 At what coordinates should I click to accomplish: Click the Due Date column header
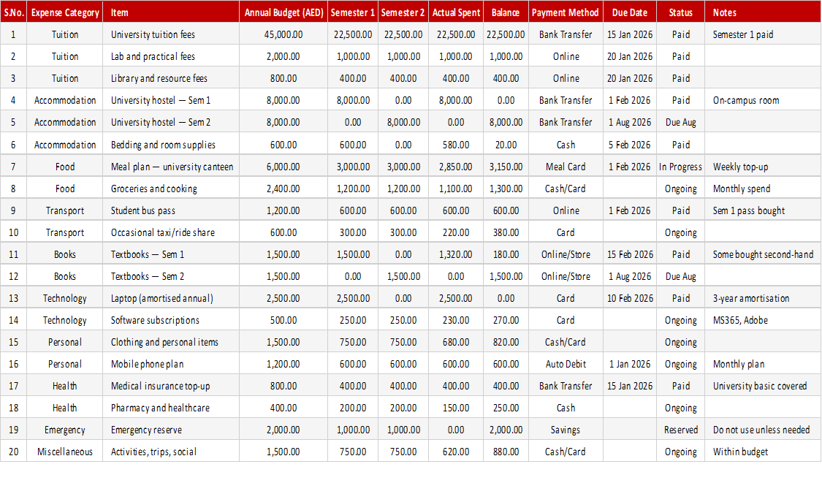tap(630, 12)
